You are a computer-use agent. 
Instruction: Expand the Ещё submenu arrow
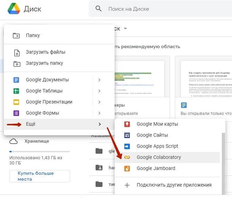100,124
